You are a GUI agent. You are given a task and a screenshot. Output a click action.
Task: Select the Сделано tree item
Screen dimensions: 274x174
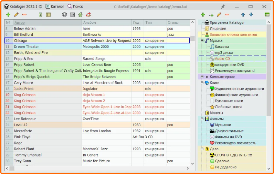[222, 161]
